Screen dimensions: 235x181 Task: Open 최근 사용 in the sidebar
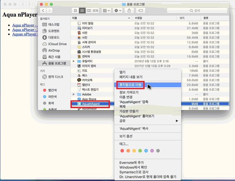coord(54,57)
